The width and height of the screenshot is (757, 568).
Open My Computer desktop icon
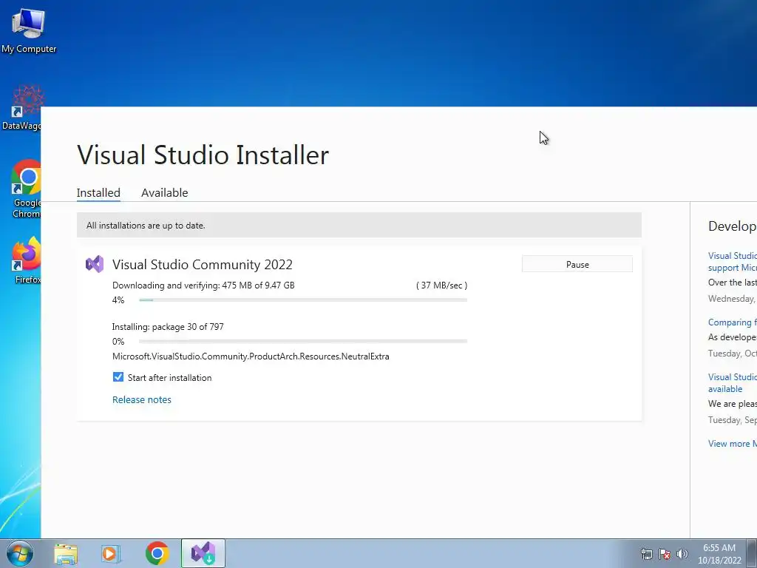(x=29, y=31)
